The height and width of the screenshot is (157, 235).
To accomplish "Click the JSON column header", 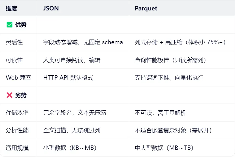I will pyautogui.click(x=51, y=9).
